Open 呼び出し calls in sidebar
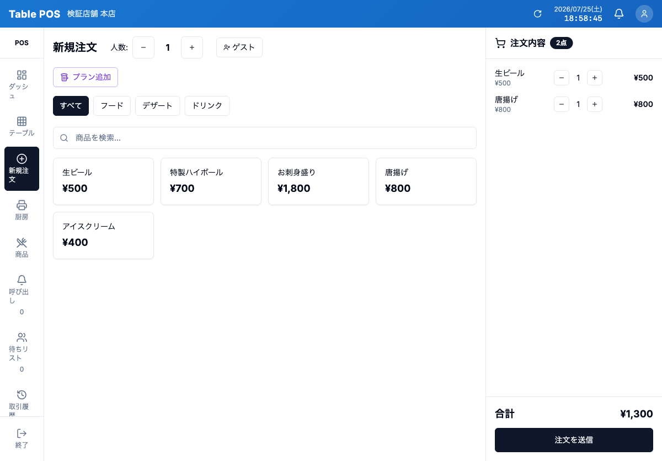 [22, 294]
